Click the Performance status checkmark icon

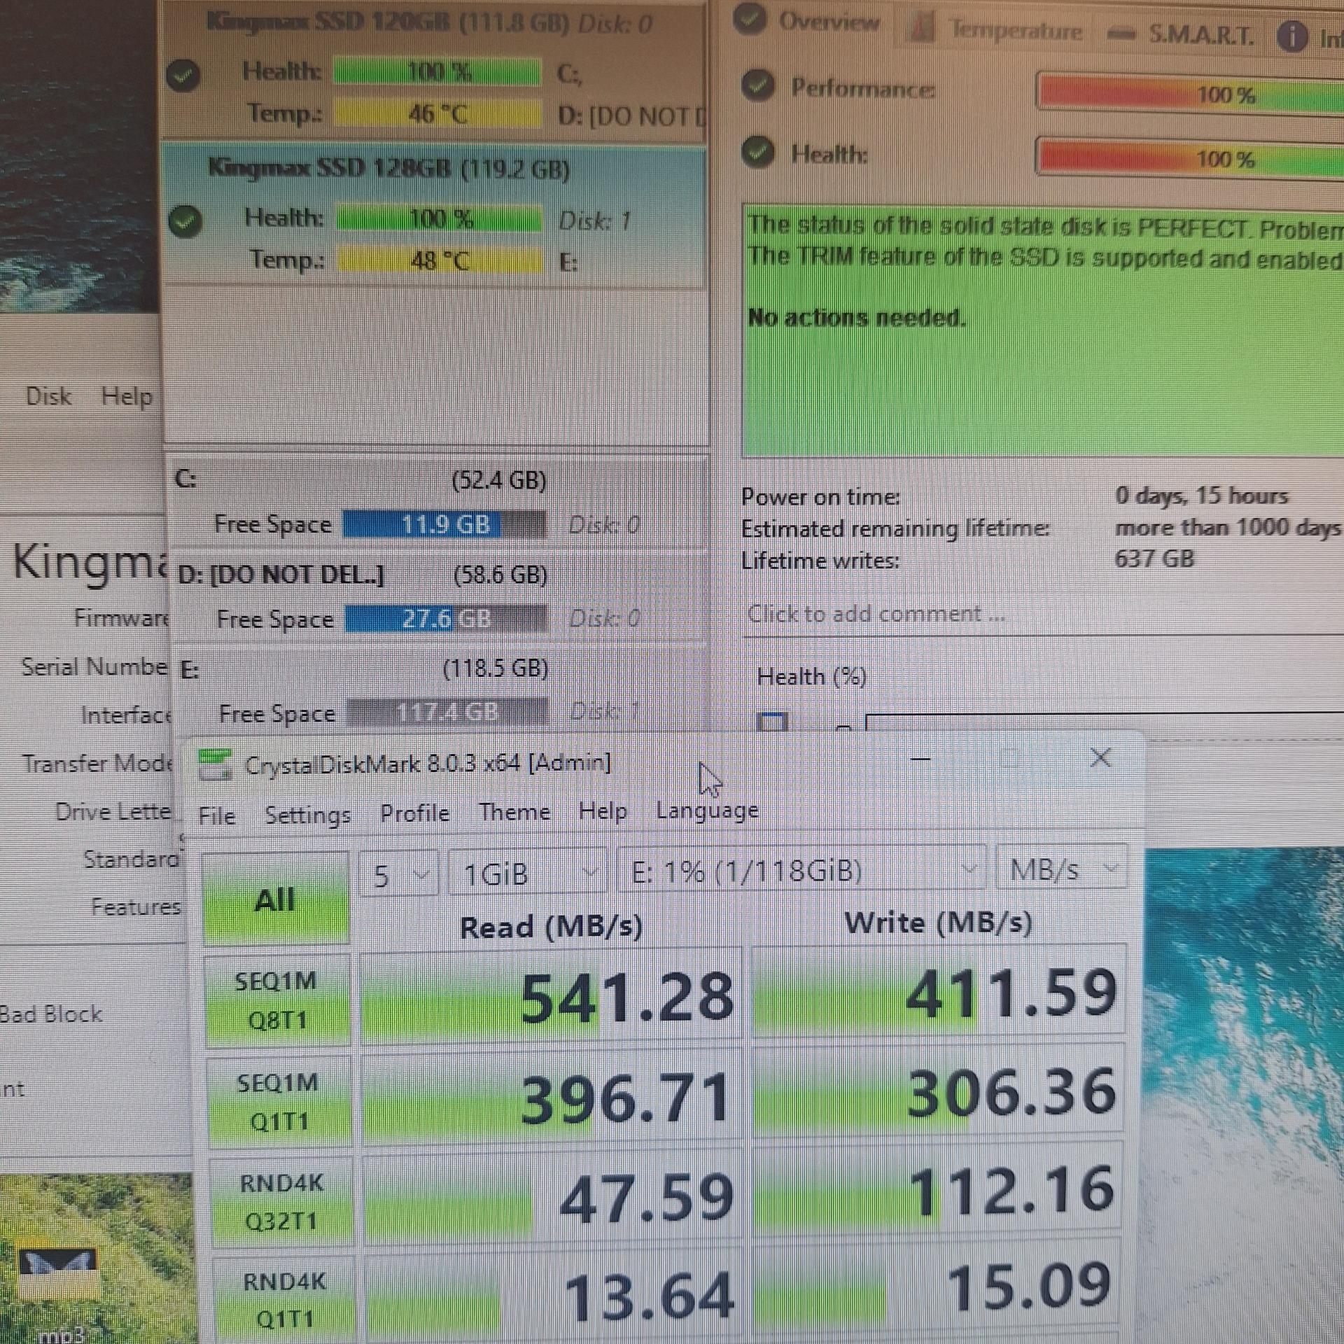[x=757, y=87]
